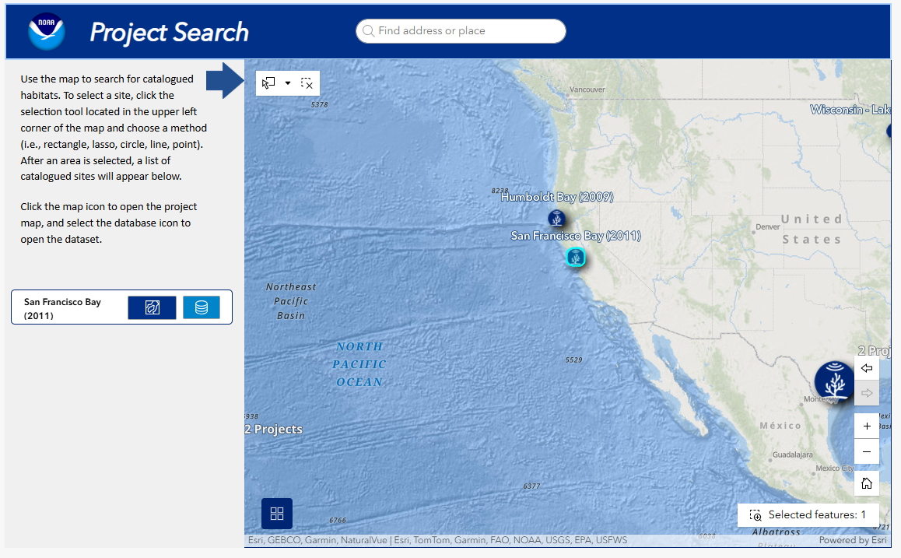This screenshot has width=901, height=558.
Task: Select the large coral marker near Monterrey
Action: tap(834, 382)
